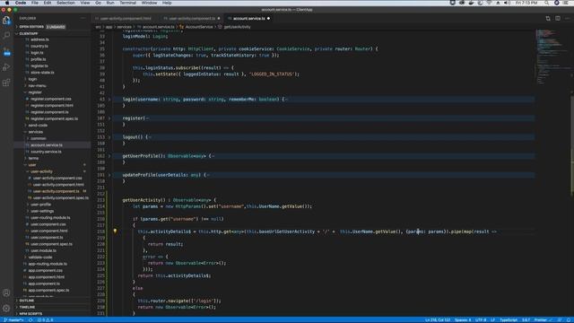Open Notification Center icon in menu bar
The height and width of the screenshot is (323, 574).
[x=566, y=3]
